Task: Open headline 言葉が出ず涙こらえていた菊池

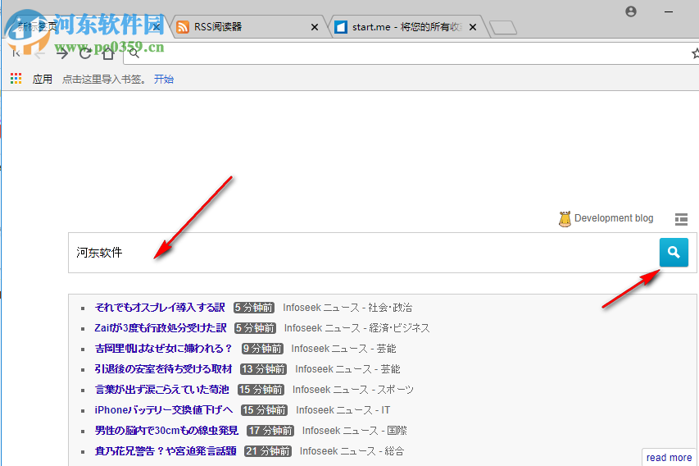Action: click(161, 390)
